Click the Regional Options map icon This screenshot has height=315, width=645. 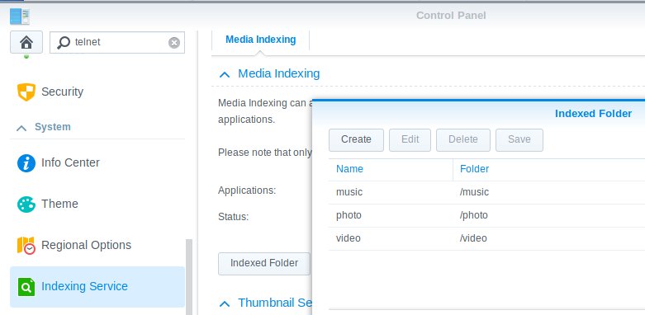pyautogui.click(x=26, y=245)
